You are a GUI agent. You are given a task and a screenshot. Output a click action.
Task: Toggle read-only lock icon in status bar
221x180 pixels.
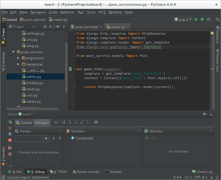point(211,177)
